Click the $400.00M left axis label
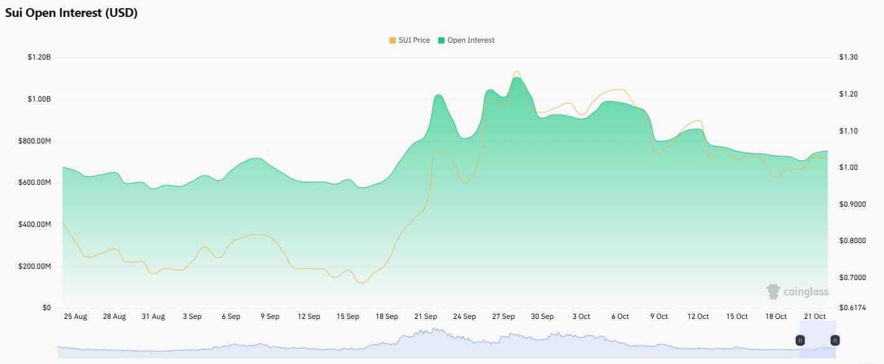This screenshot has width=884, height=364. point(34,224)
